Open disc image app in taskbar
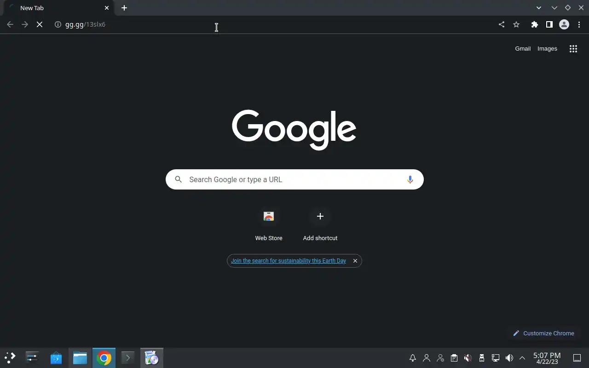This screenshot has width=589, height=368. pyautogui.click(x=151, y=357)
